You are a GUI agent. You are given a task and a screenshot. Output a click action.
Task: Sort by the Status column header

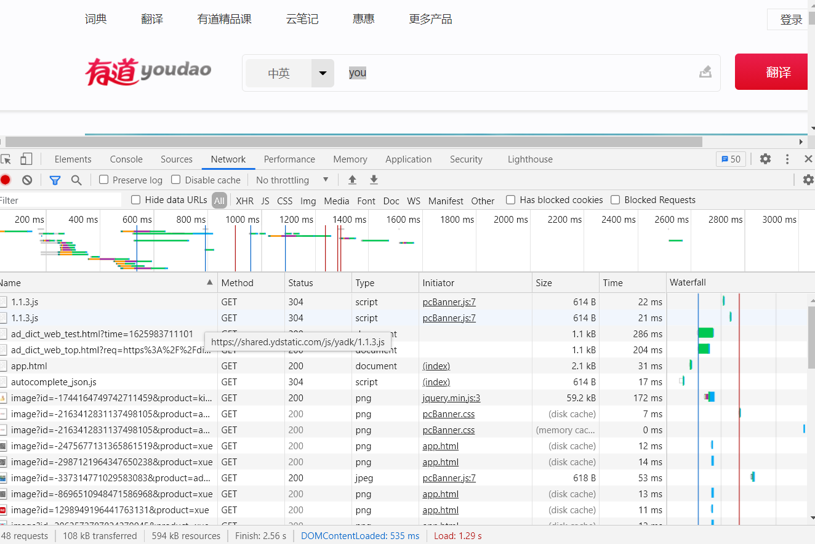pyautogui.click(x=318, y=283)
